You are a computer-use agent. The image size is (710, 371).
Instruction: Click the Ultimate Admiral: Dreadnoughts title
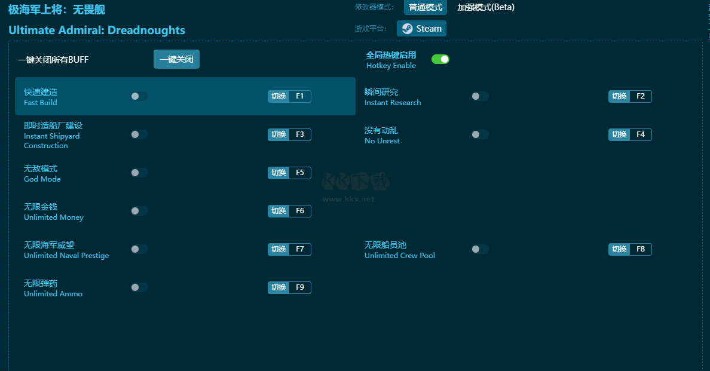97,30
